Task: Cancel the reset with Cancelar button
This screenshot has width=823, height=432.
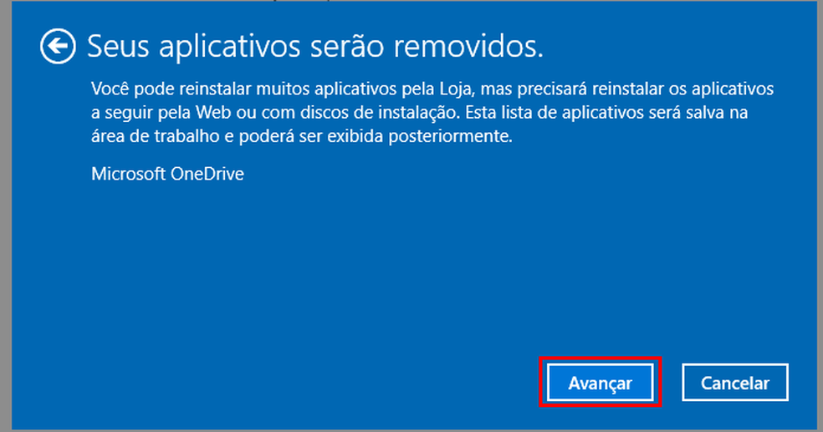Action: (735, 382)
